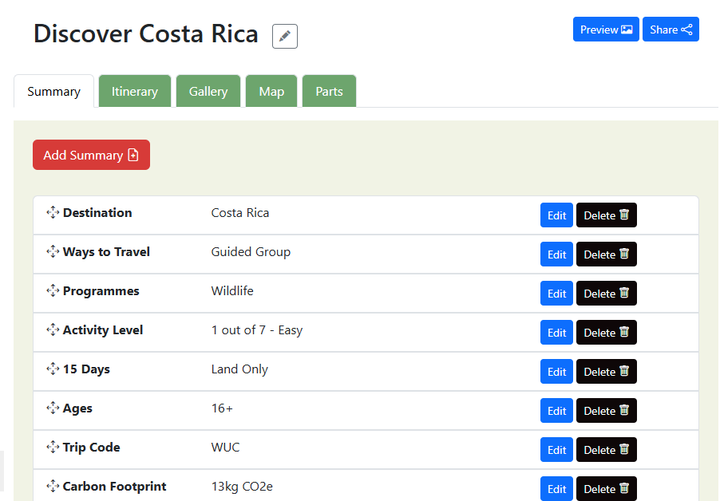Go to the Parts tab
720x501 pixels.
click(x=329, y=92)
